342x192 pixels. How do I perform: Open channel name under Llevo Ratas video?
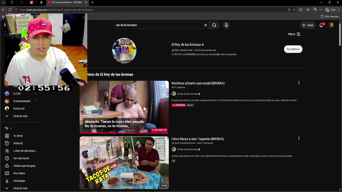pos(187,149)
